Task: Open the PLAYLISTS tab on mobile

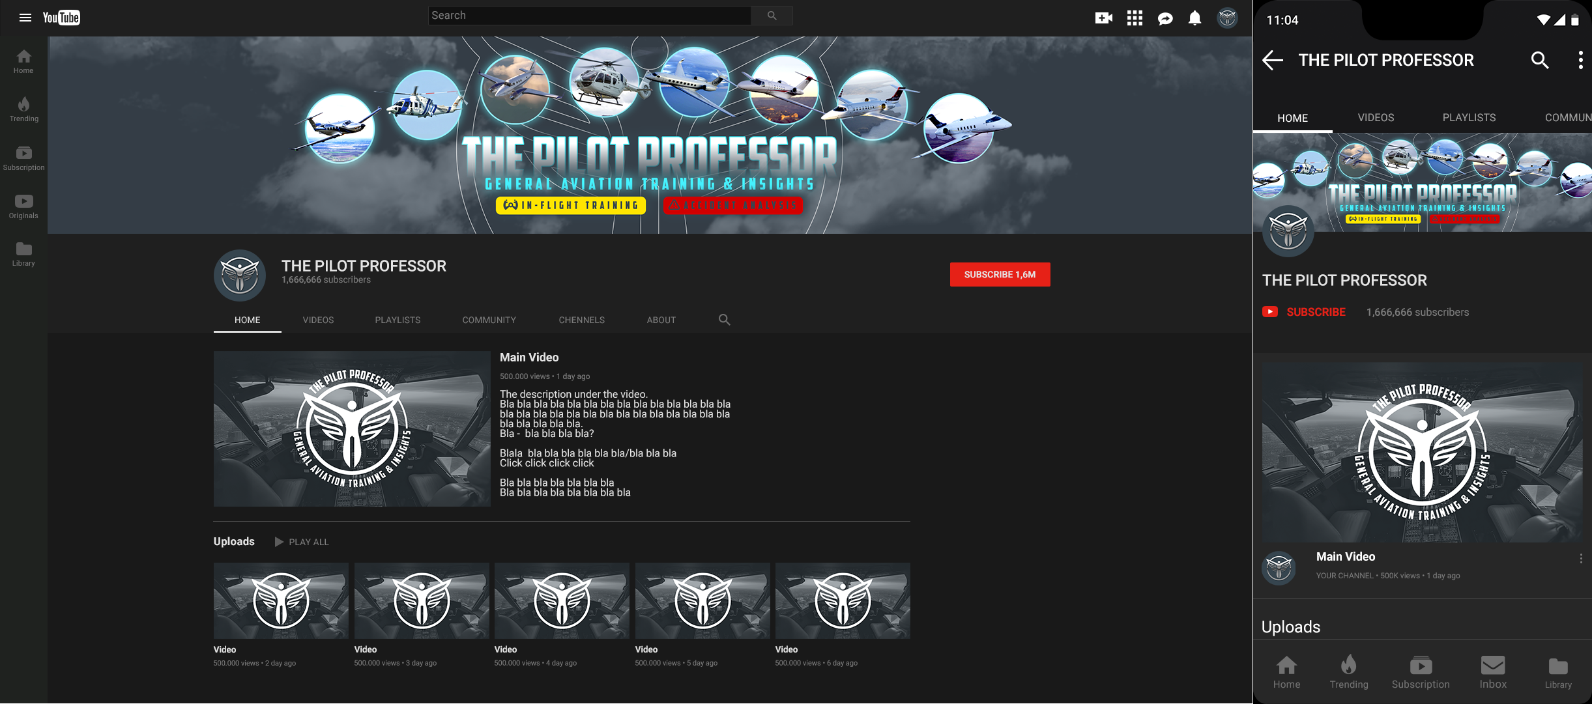Action: coord(1469,118)
